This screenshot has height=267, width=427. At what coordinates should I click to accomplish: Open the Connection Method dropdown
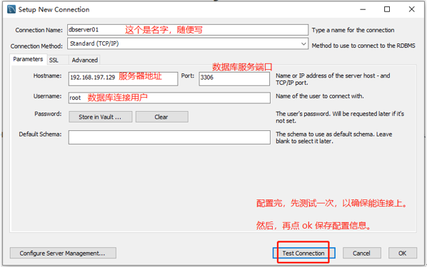188,43
